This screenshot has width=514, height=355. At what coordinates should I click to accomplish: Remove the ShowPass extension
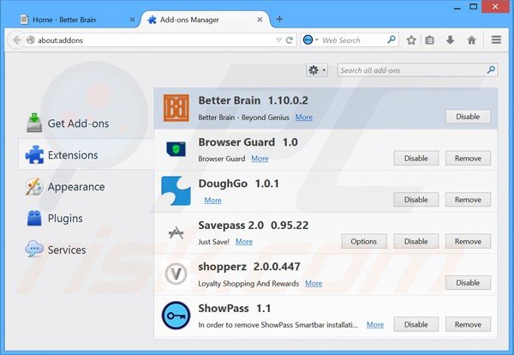click(468, 324)
